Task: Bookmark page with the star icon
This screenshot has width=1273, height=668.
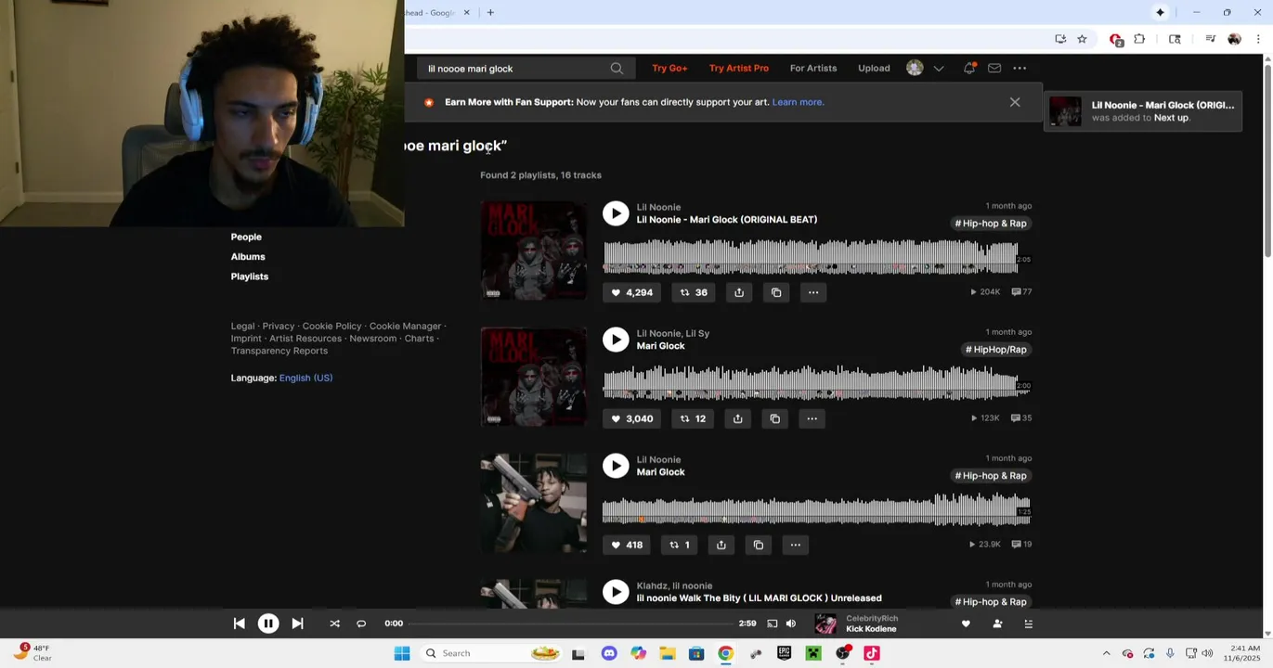Action: click(x=1082, y=39)
